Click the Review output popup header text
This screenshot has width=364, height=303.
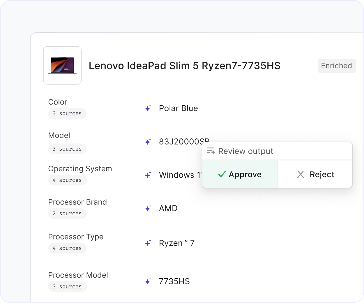pos(245,151)
